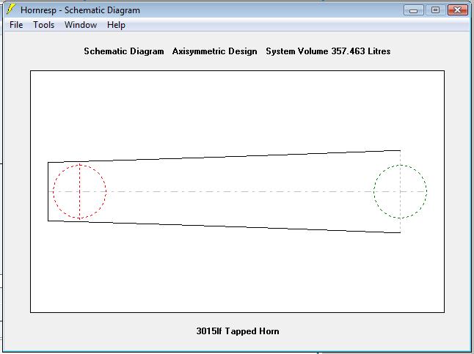This screenshot has height=354, width=474.
Task: Click the '3015lf Tapped Horn' caption
Action: [x=238, y=331]
